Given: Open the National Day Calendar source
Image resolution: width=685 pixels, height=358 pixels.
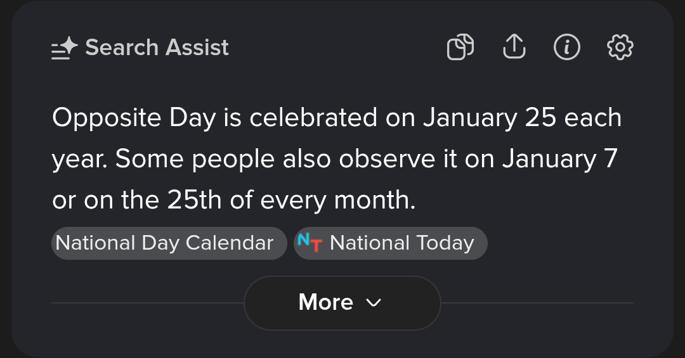Looking at the screenshot, I should click(x=169, y=243).
